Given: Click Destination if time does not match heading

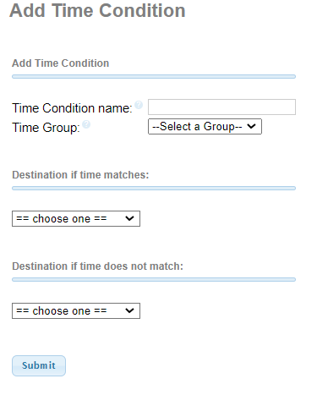Looking at the screenshot, I should tap(97, 266).
